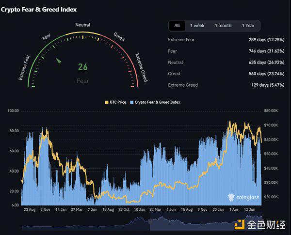Click the green gauge needle pointer
This screenshot has height=235, width=291.
pos(59,61)
